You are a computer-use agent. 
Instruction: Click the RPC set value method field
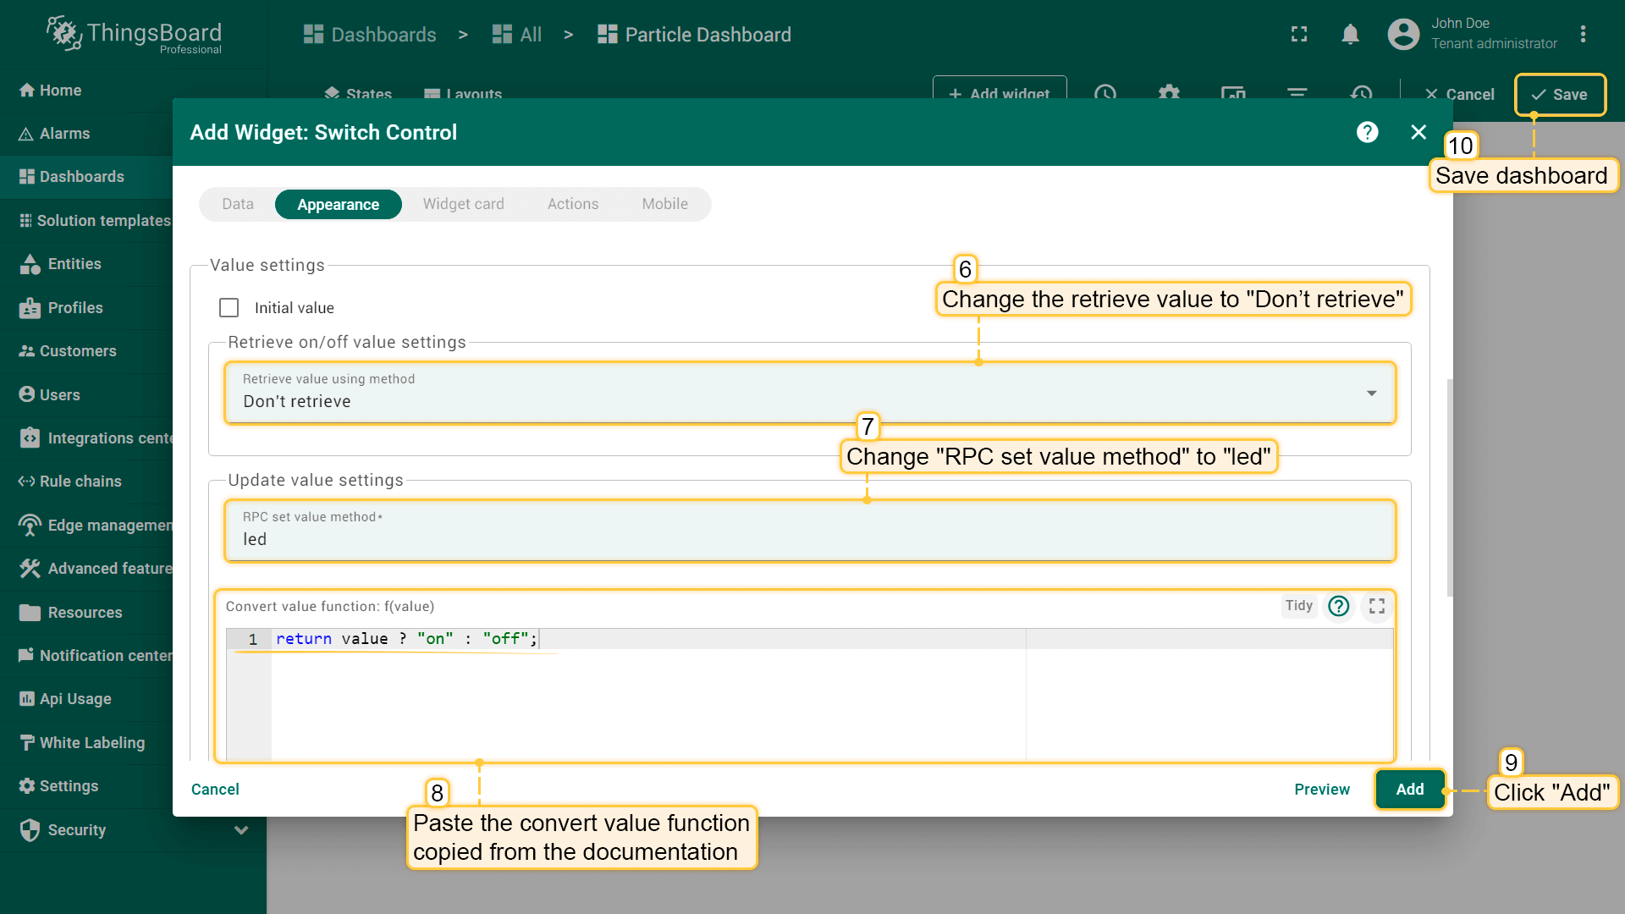(x=809, y=539)
